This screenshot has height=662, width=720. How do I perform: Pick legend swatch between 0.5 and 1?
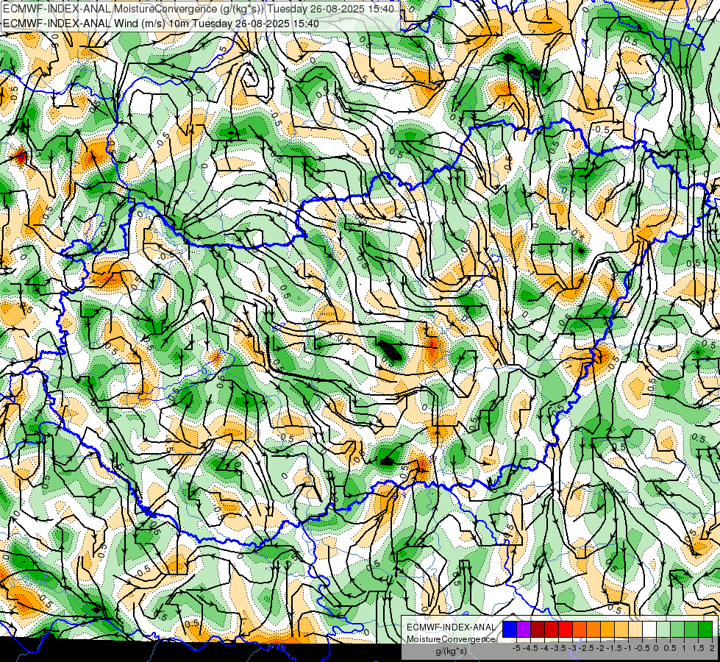(677, 629)
